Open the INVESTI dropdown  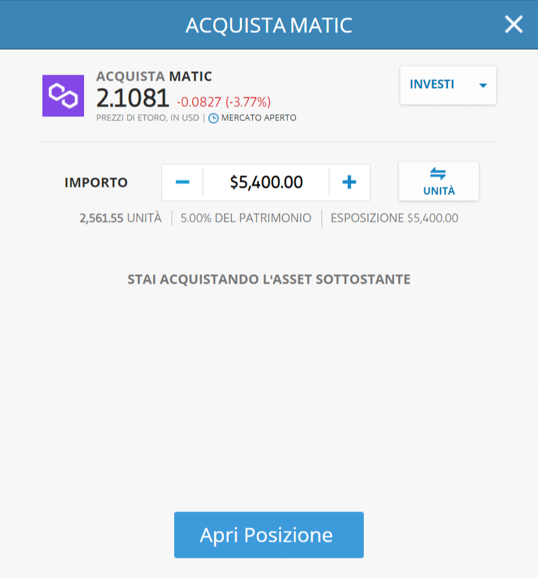click(448, 85)
